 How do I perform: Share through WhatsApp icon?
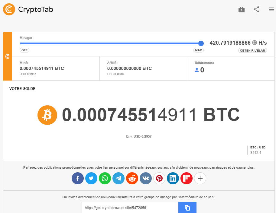tap(105, 178)
